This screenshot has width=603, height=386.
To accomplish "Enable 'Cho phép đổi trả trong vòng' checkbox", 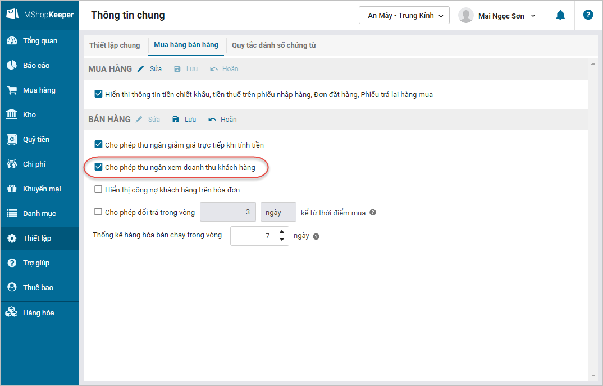I will (x=98, y=212).
